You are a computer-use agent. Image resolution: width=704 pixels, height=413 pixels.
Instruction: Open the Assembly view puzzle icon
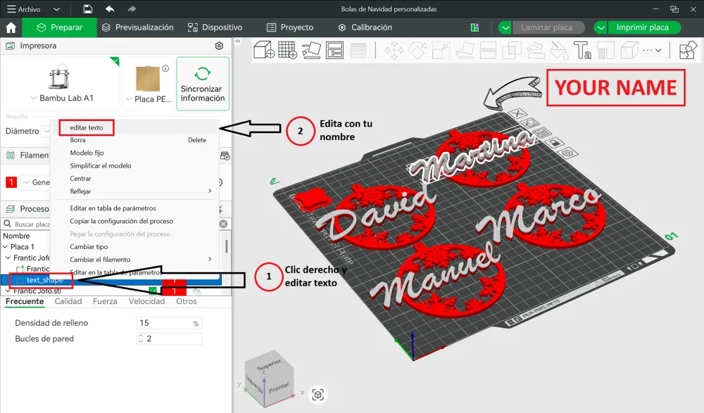coord(688,50)
